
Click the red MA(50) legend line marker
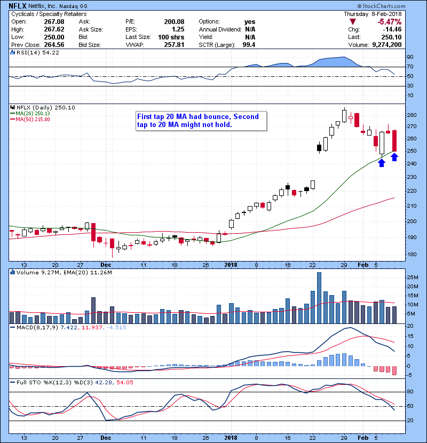click(x=12, y=120)
